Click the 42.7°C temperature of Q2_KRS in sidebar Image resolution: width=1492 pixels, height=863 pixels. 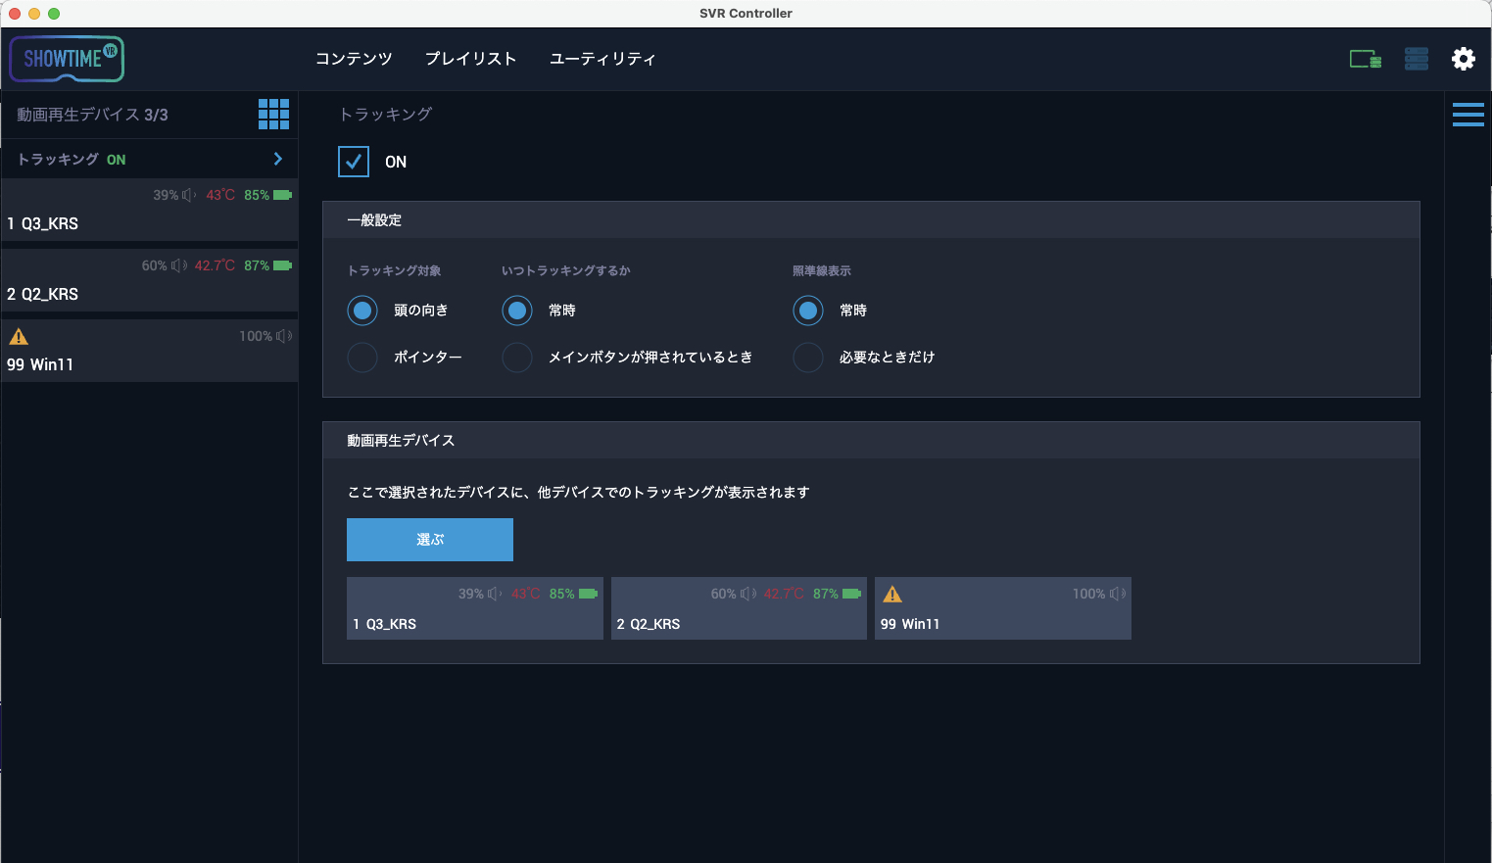click(215, 265)
